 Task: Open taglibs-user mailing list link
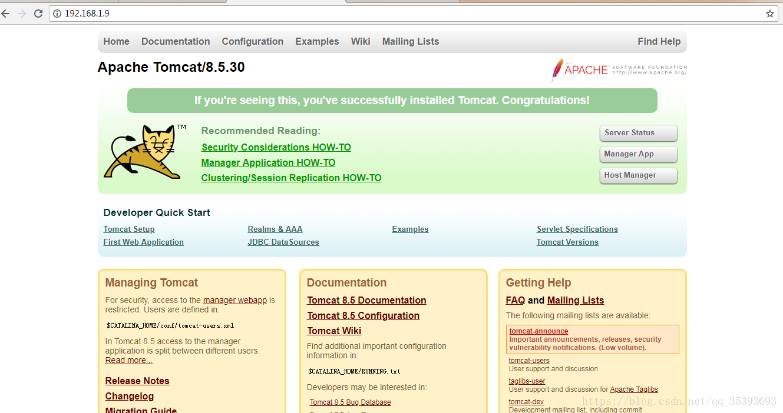coord(527,381)
